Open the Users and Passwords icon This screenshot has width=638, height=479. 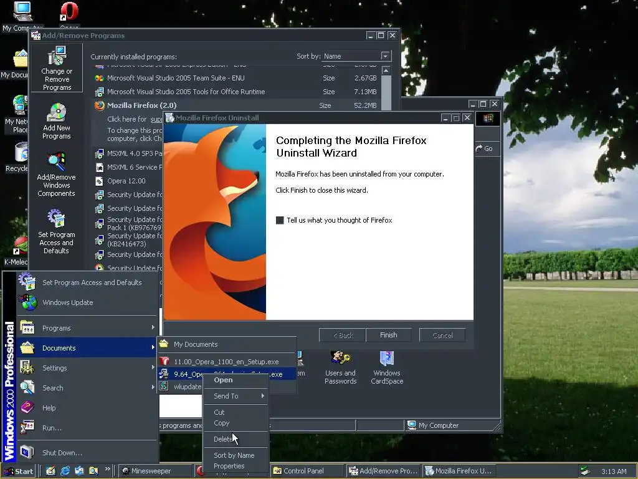[x=340, y=357]
